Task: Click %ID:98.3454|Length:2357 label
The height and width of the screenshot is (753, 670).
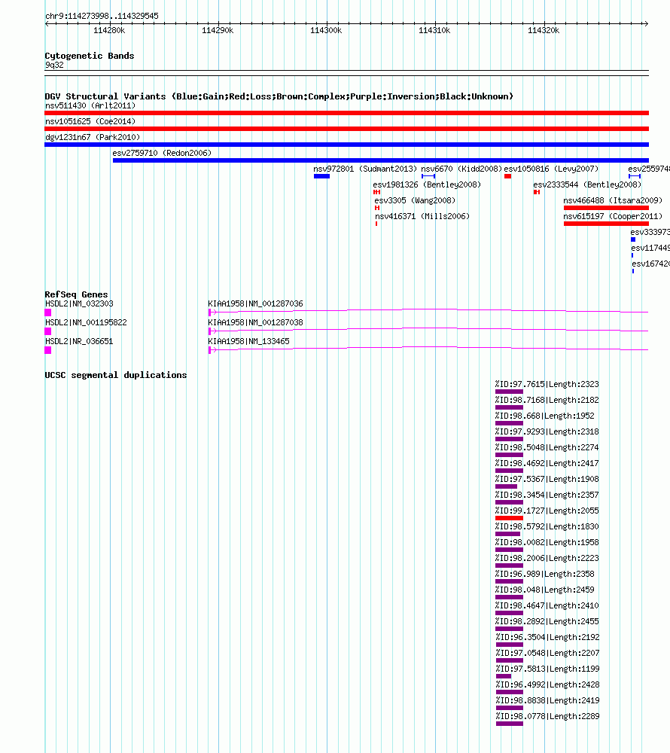Action: 547,495
